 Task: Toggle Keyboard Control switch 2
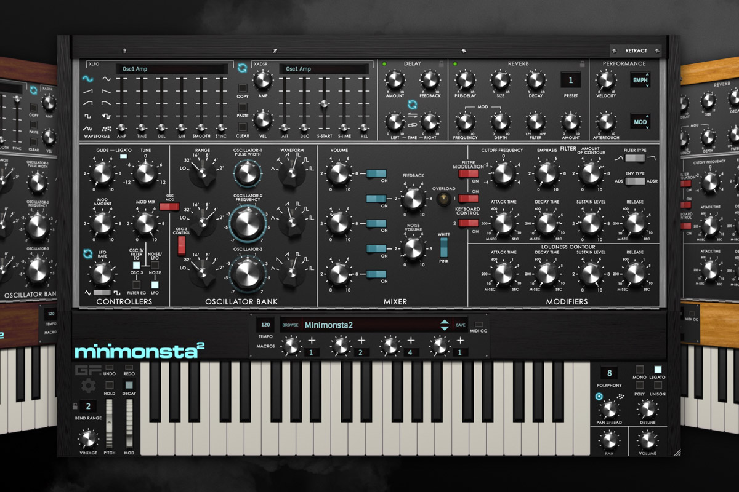(x=468, y=223)
